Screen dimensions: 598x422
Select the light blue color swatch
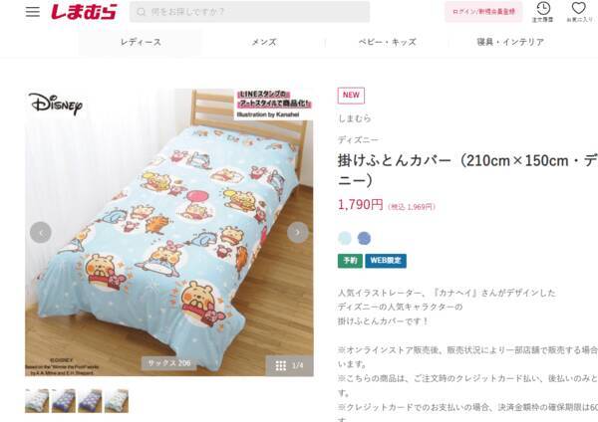click(x=345, y=239)
